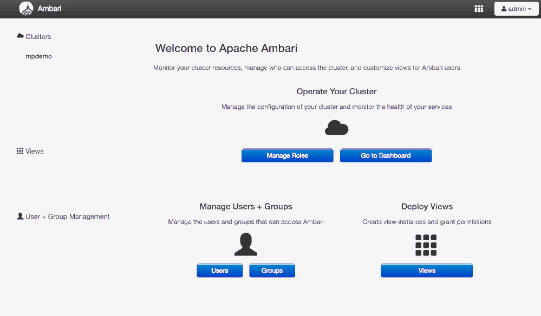Select Clusters in the sidebar
The image size is (541, 316).
pos(38,37)
